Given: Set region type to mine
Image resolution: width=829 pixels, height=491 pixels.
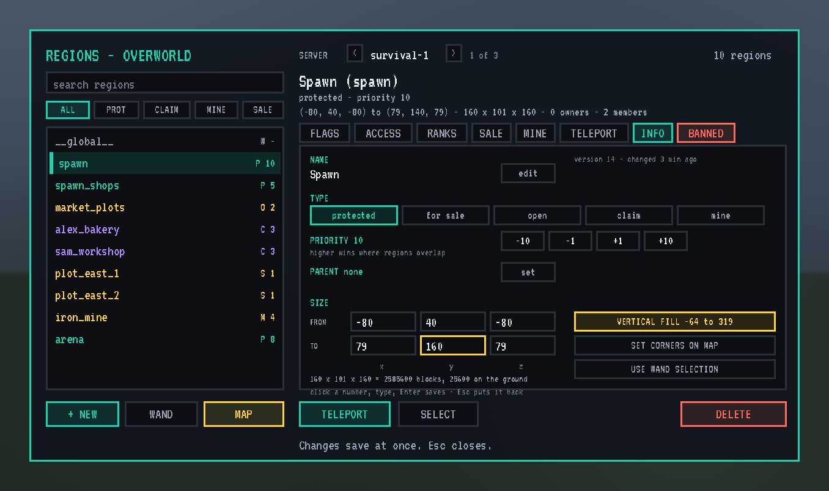Looking at the screenshot, I should (x=721, y=216).
